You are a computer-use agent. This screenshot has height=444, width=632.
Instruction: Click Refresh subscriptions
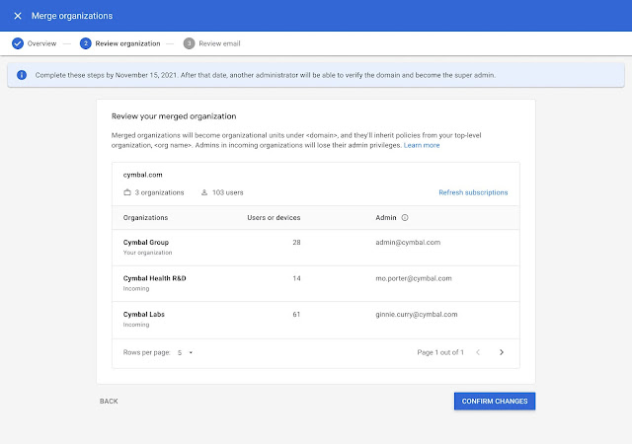tap(473, 192)
